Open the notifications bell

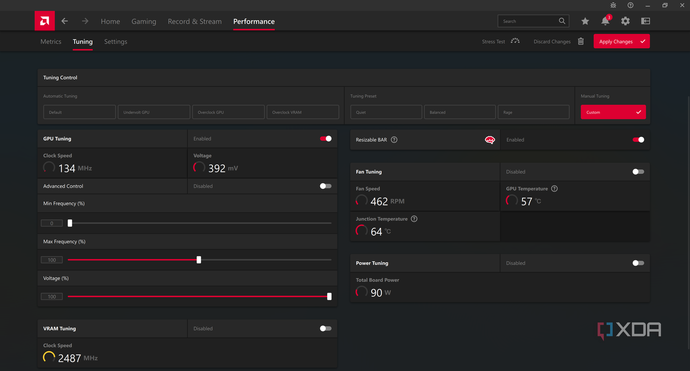pos(605,21)
